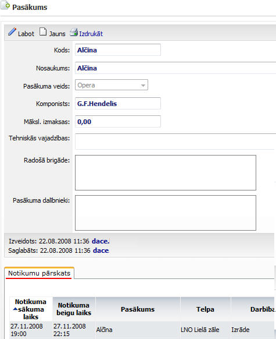276x339 pixels.
Task: Click the Pasākums page header icon
Action: coord(5,5)
